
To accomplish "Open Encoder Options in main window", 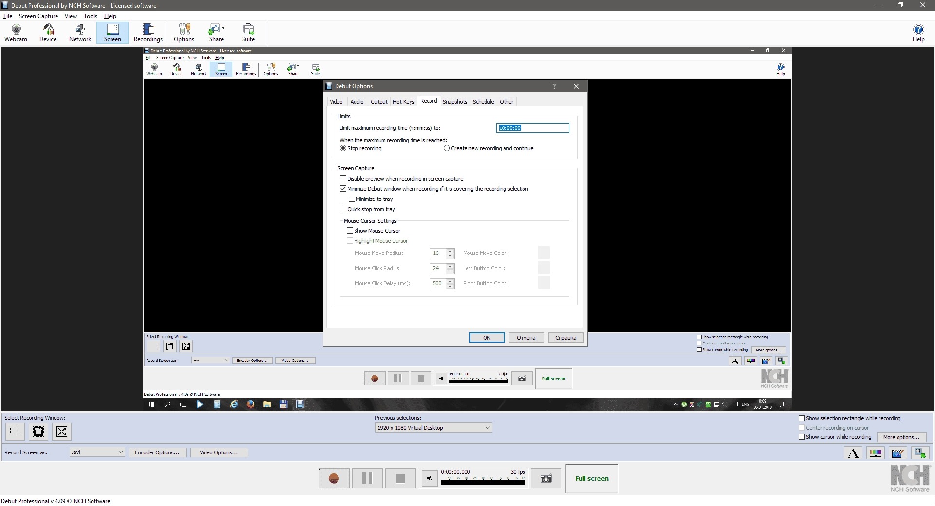I will [x=157, y=452].
